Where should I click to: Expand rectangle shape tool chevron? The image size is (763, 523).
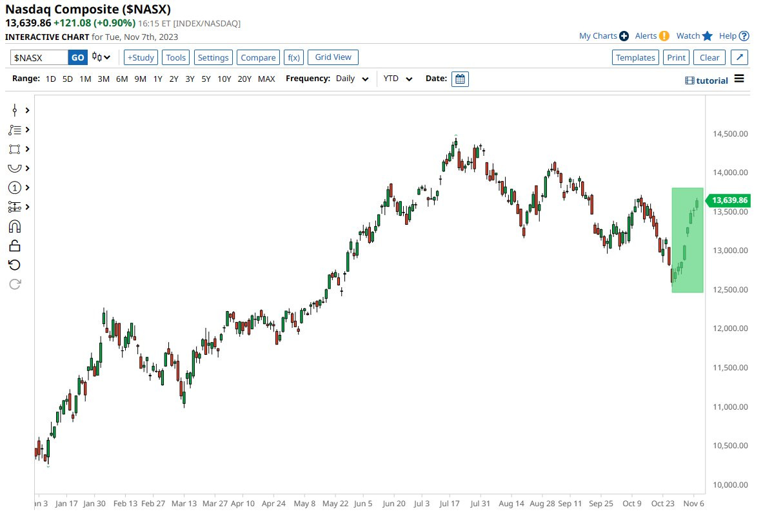28,149
